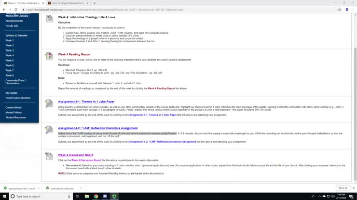Open Assignment 4-1: Themes in 1 John Paper
The image size is (357, 200).
[86, 102]
